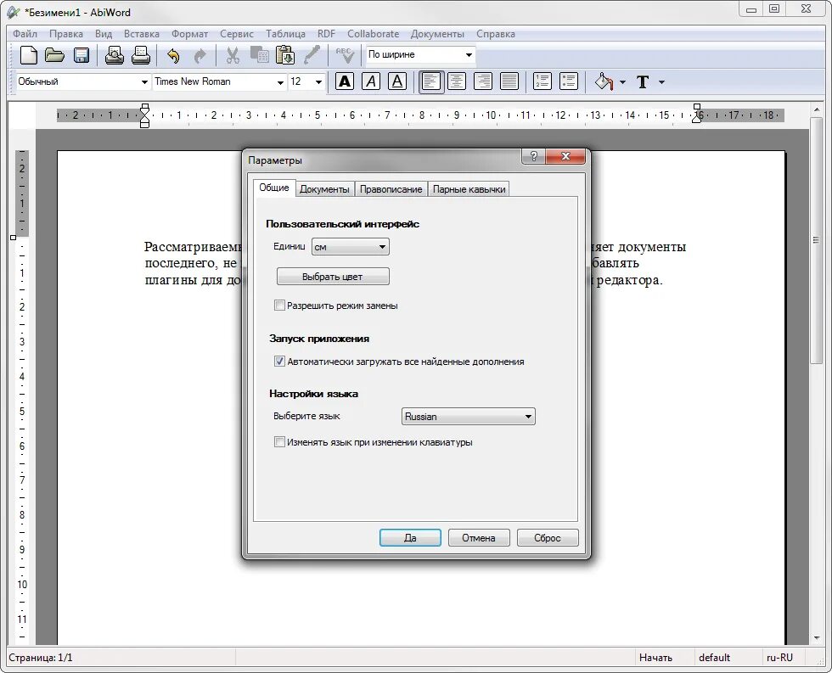Insert a numbered list
832x673 pixels.
pyautogui.click(x=542, y=81)
